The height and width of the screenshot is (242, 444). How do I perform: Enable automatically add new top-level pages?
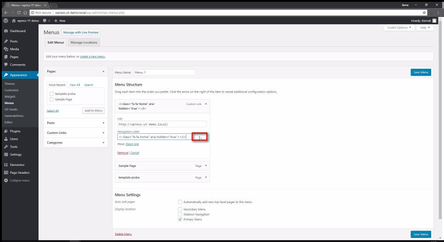coord(180,202)
